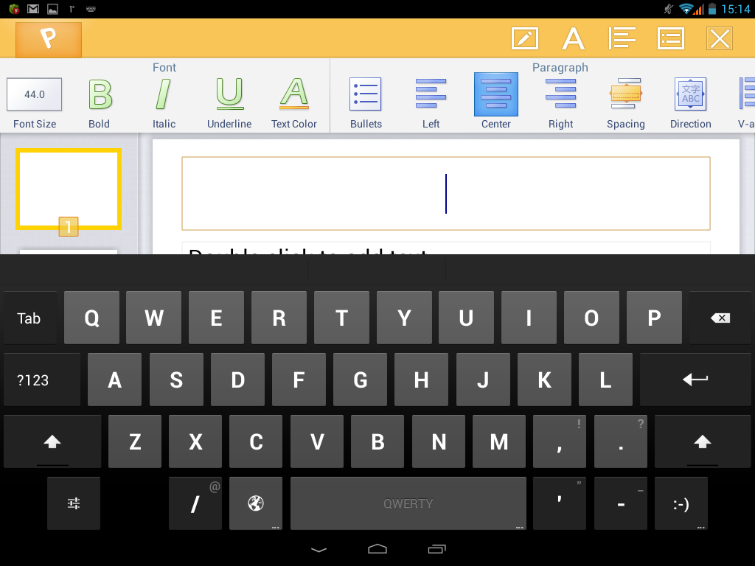Open the list layout tab icon
Screen dimensions: 755x566
(670, 38)
